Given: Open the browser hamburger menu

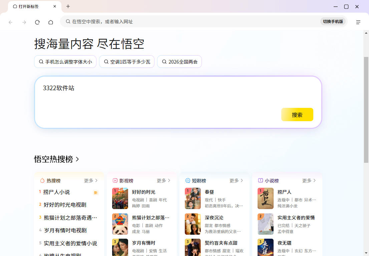Looking at the screenshot, I should click(358, 22).
